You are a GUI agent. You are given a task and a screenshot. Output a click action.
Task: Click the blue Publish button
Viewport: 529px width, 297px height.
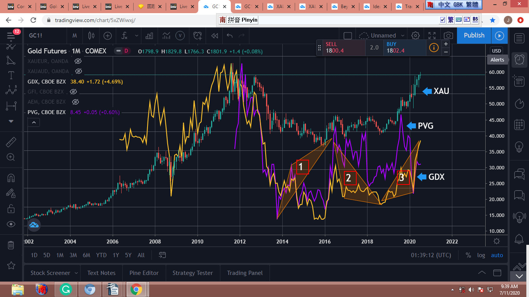pyautogui.click(x=474, y=36)
